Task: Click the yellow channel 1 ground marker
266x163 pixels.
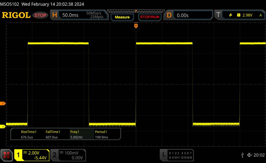Action: 3,127
